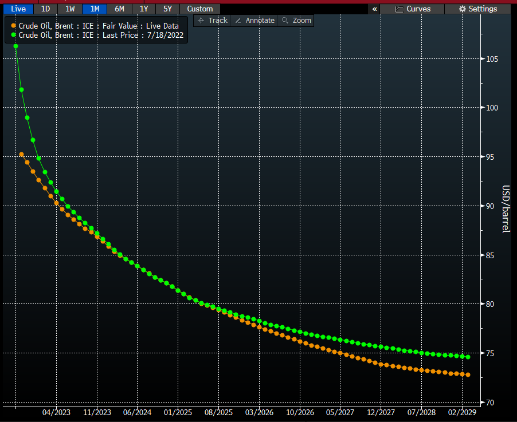
Task: Click the Track crosshair icon
Action: coord(201,21)
